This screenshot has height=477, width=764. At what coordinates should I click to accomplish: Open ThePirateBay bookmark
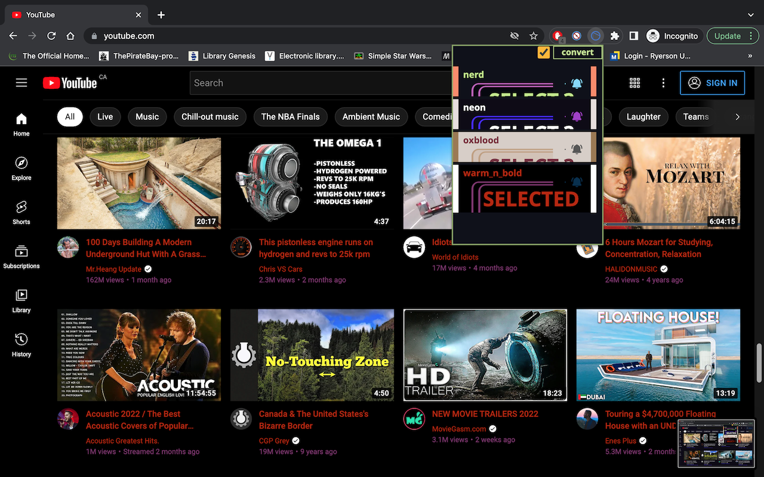click(x=139, y=56)
